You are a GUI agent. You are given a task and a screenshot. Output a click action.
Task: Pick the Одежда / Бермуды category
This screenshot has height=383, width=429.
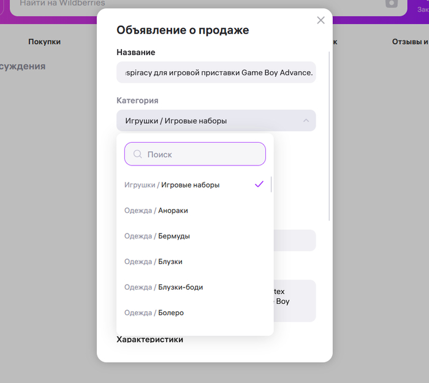coord(157,237)
